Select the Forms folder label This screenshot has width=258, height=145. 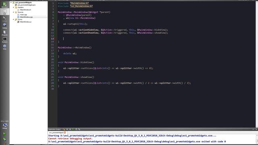point(20,19)
